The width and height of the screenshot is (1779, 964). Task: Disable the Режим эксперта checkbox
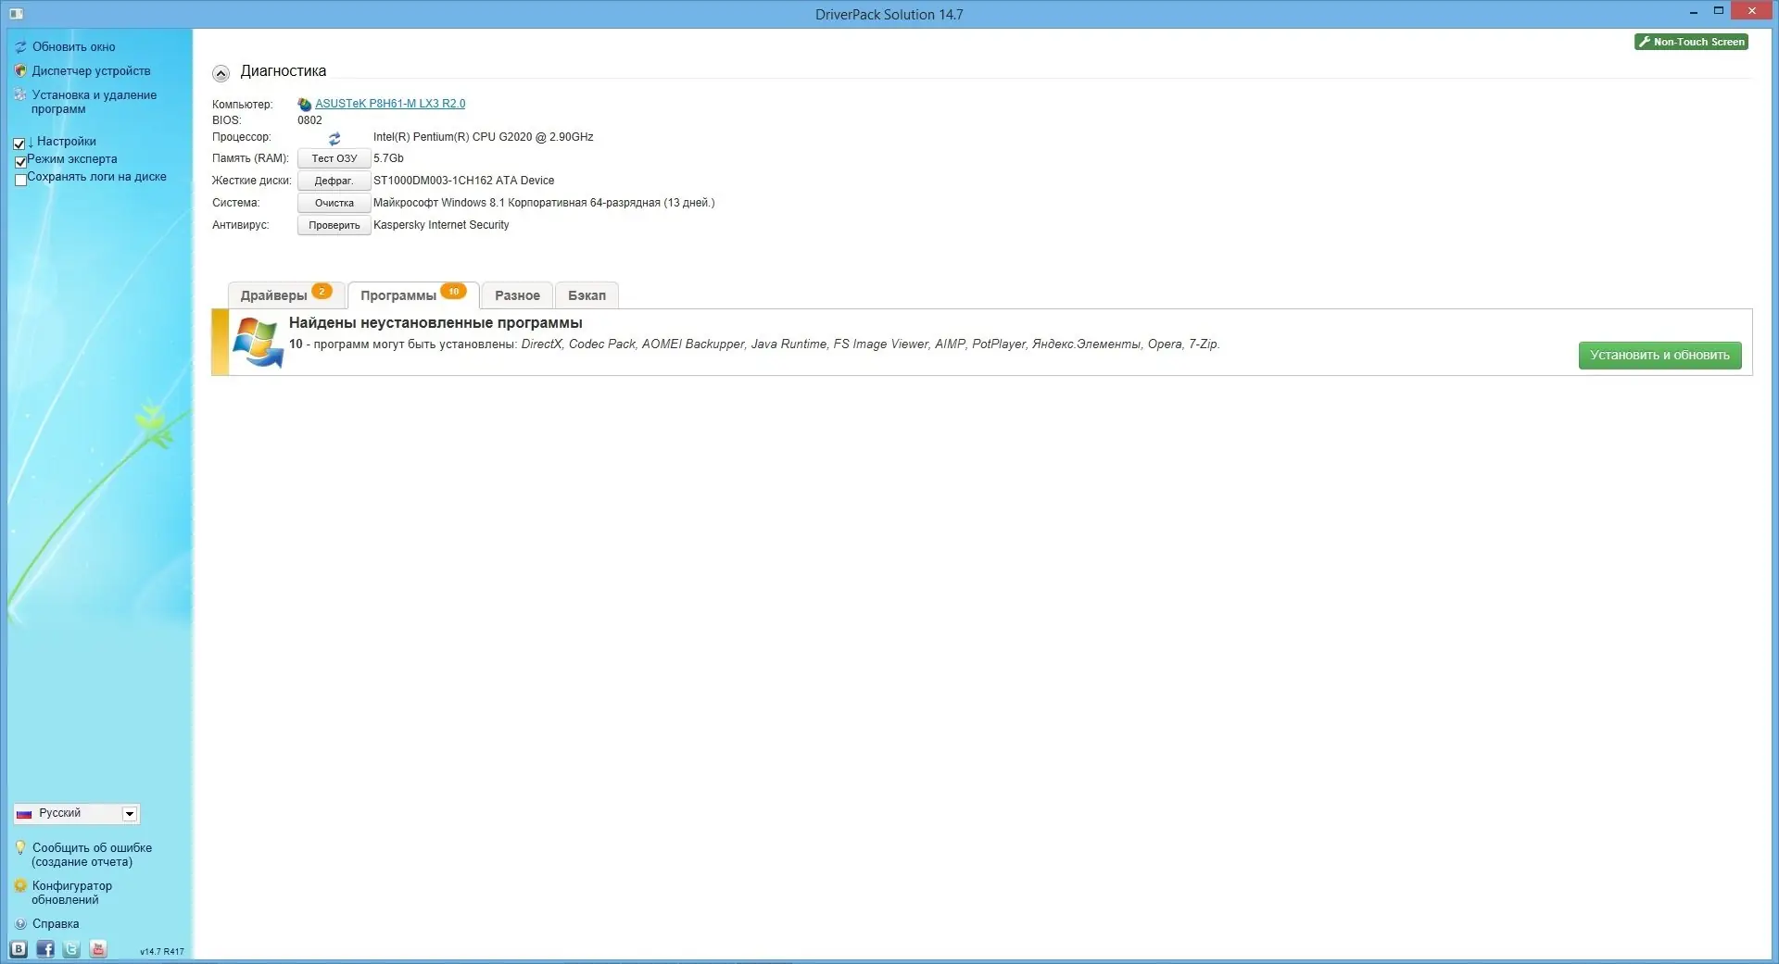tap(20, 161)
